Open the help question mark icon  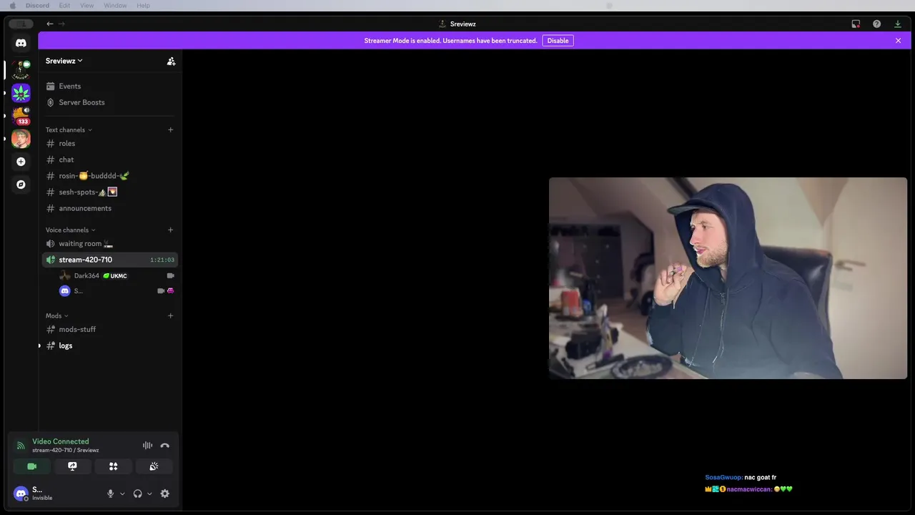click(x=877, y=24)
